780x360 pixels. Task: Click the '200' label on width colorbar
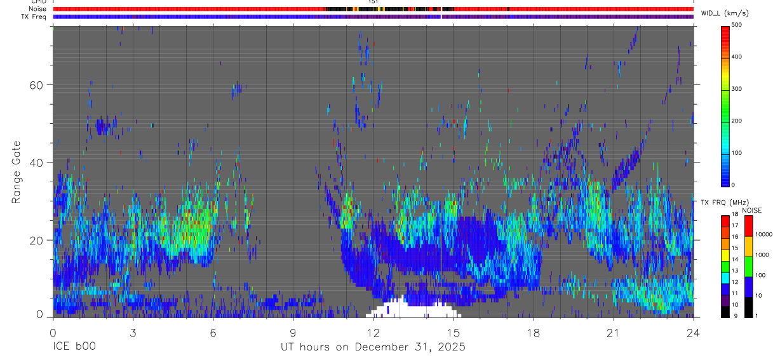738,121
